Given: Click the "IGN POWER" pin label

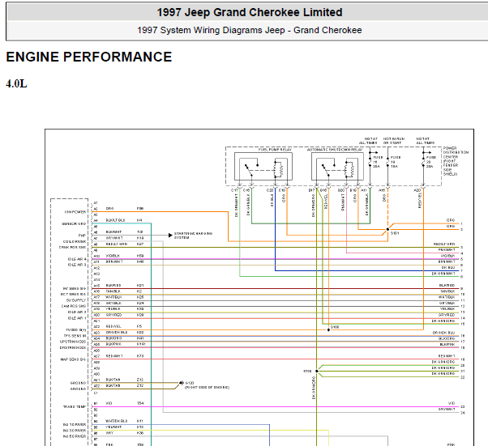Looking at the screenshot, I should point(75,212).
